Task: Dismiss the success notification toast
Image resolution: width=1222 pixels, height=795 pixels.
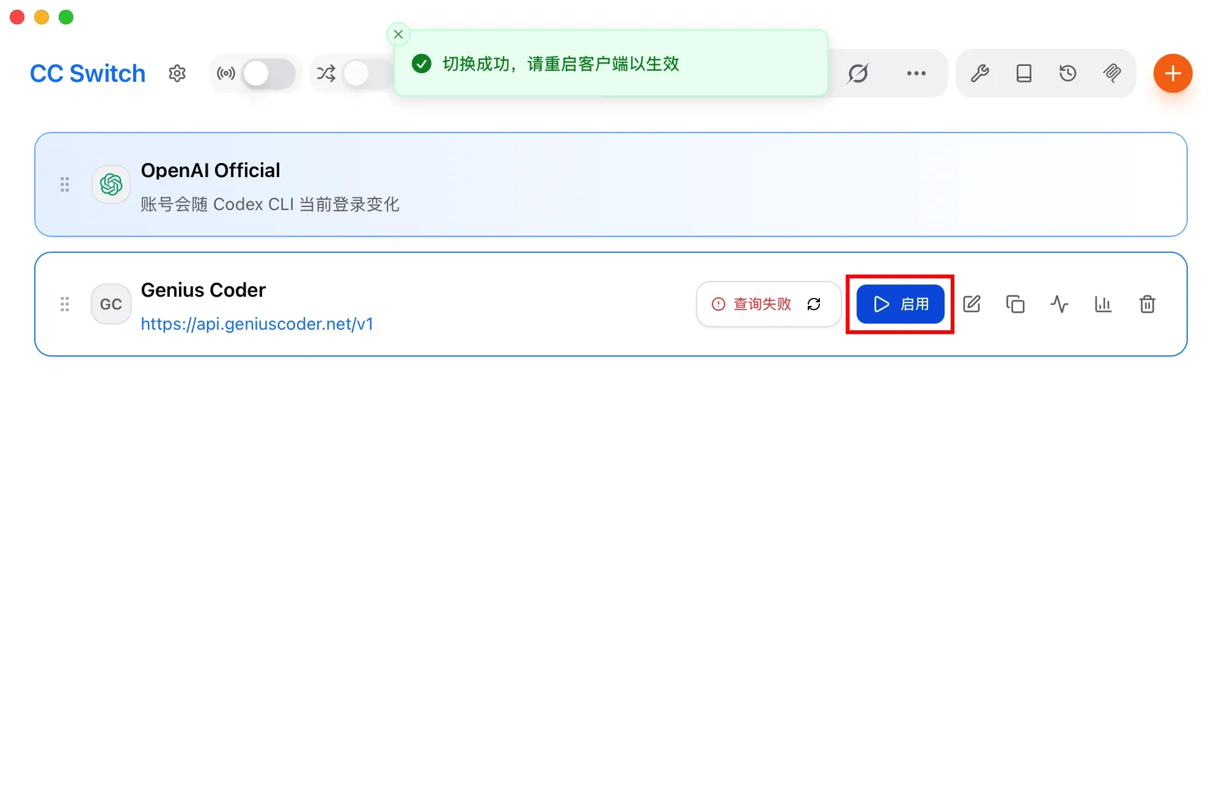Action: pos(398,34)
